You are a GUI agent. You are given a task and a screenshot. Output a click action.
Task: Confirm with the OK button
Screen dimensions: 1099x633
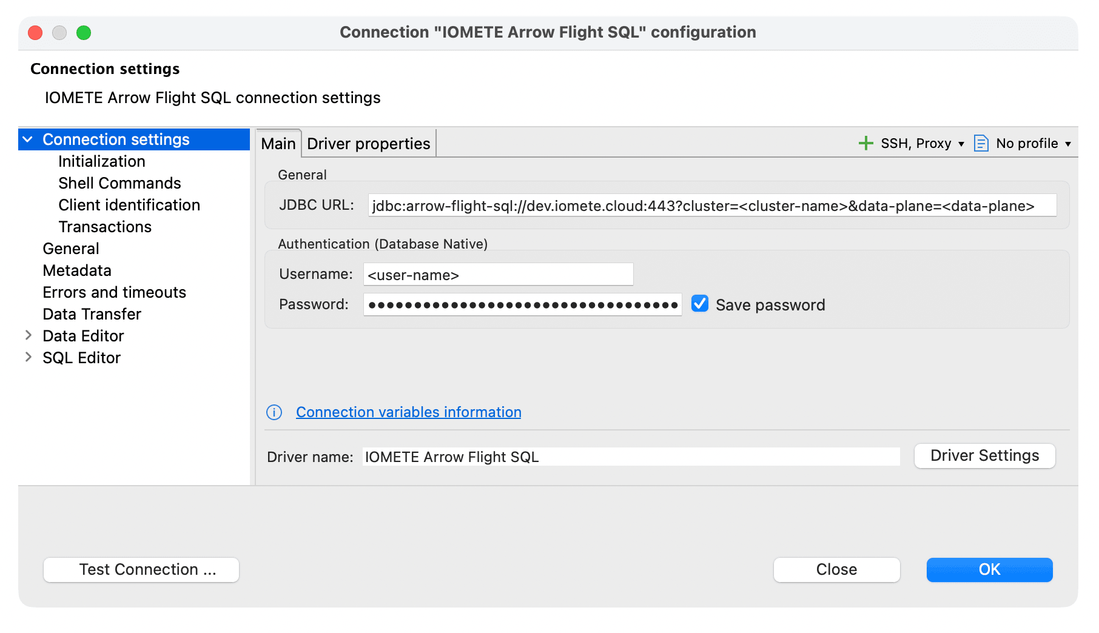pyautogui.click(x=990, y=570)
